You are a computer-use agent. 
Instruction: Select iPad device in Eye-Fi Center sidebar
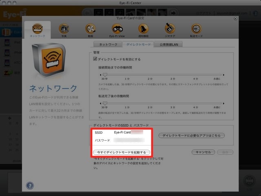pos(13,42)
